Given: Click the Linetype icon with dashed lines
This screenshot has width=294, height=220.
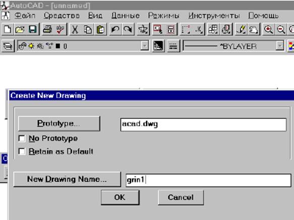Looking at the screenshot, I should [x=173, y=46].
